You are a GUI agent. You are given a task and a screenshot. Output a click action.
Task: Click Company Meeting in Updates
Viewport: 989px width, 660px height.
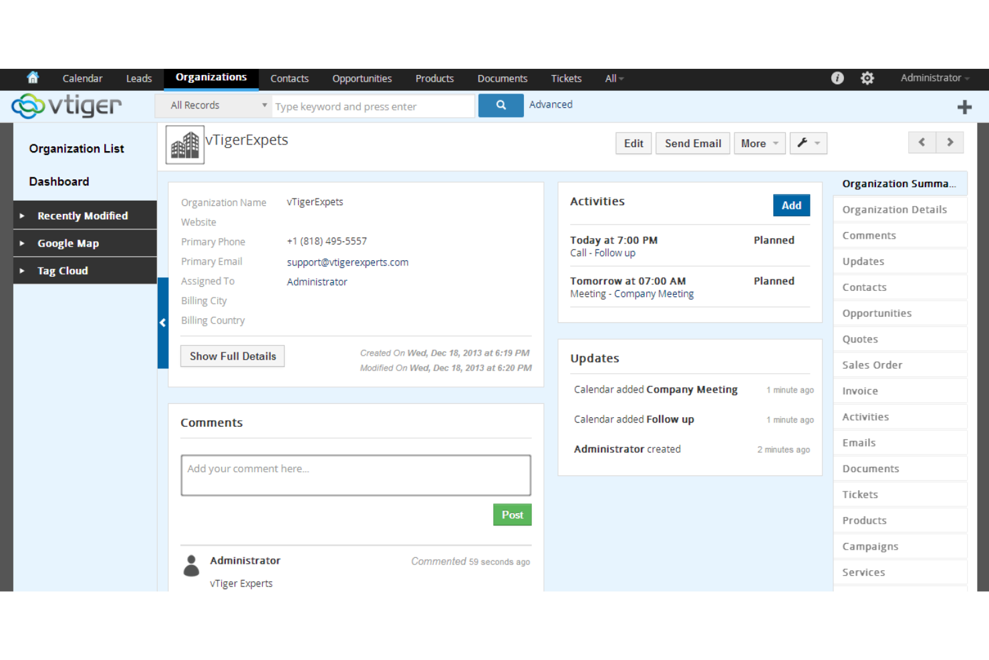click(x=692, y=389)
